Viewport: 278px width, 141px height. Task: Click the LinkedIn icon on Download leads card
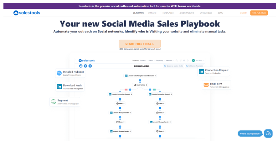(x=59, y=87)
